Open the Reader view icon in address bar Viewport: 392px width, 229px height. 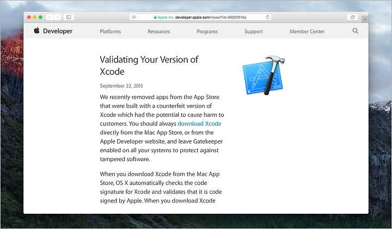134,17
